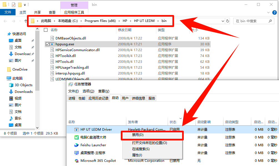Switch to the 进程 tab

click(x=72, y=98)
